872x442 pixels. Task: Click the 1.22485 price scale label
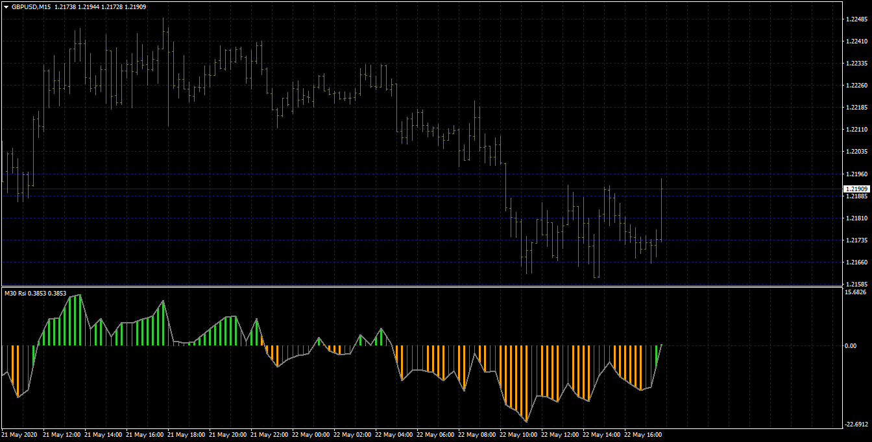(856, 19)
